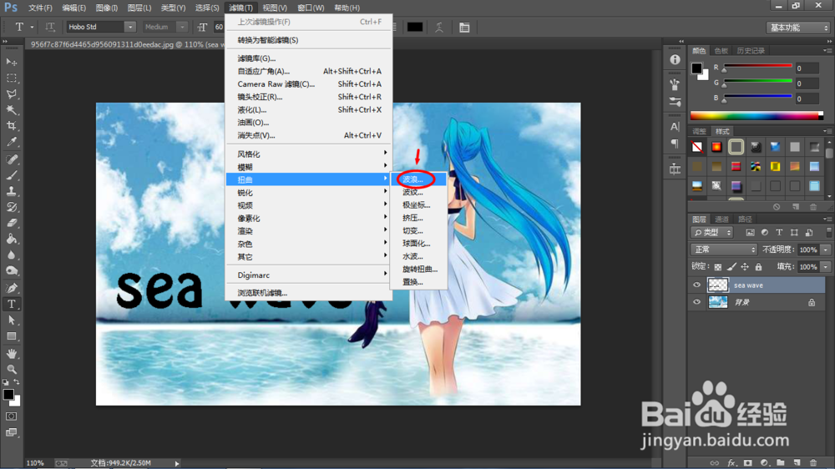Open the 基本功能 workspace dropdown
Viewport: 835px width, 469px height.
pyautogui.click(x=797, y=28)
